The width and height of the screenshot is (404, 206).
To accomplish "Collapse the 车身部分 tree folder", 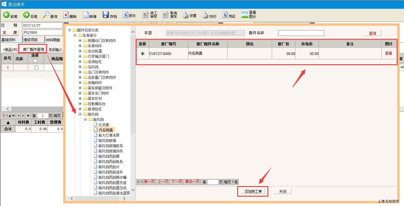I will coord(75,35).
